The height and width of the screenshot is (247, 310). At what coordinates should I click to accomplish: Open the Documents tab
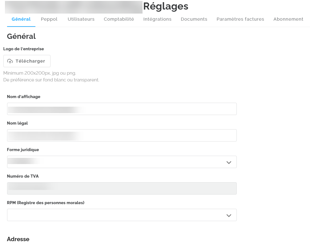pyautogui.click(x=194, y=19)
